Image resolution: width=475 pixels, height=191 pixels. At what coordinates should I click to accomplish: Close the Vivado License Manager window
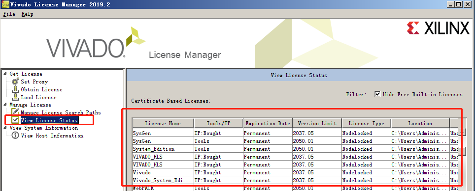point(467,4)
